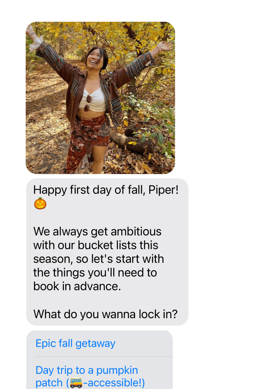270x389 pixels.
Task: Click "with our bucket lists this" text line
Action: (x=96, y=245)
